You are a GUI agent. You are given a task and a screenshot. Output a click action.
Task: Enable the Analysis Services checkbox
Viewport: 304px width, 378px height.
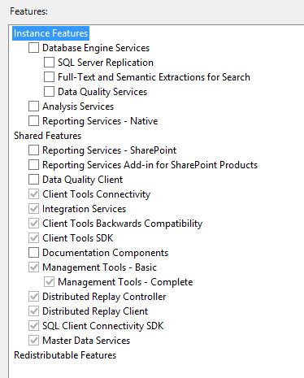(33, 106)
